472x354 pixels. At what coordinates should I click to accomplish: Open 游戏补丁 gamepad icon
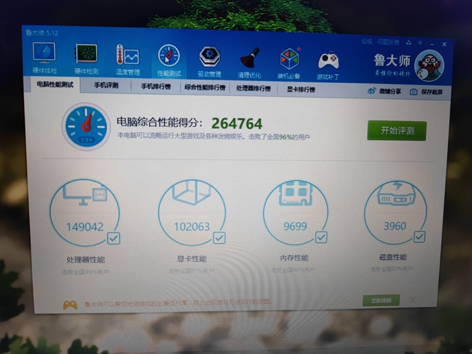328,65
